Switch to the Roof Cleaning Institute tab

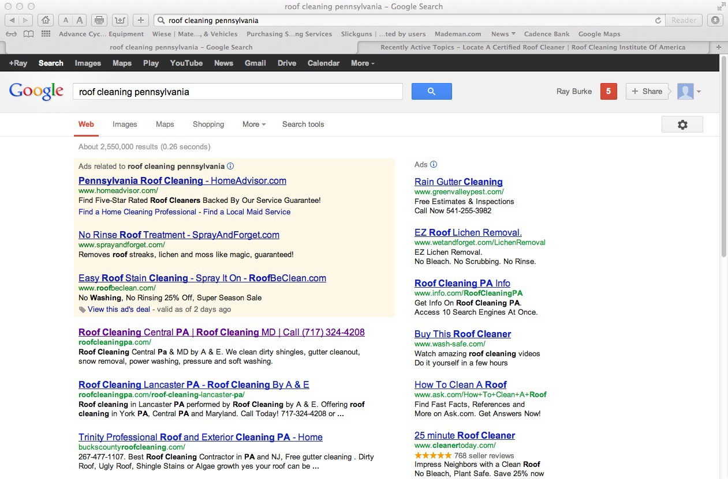[532, 47]
